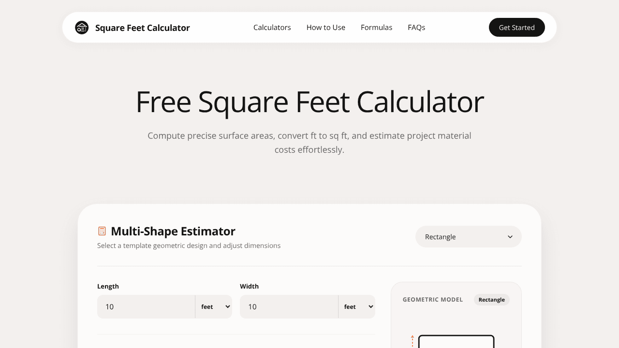Screen dimensions: 619x348
Task: Click the house logo icon in navbar
Action: (x=82, y=28)
